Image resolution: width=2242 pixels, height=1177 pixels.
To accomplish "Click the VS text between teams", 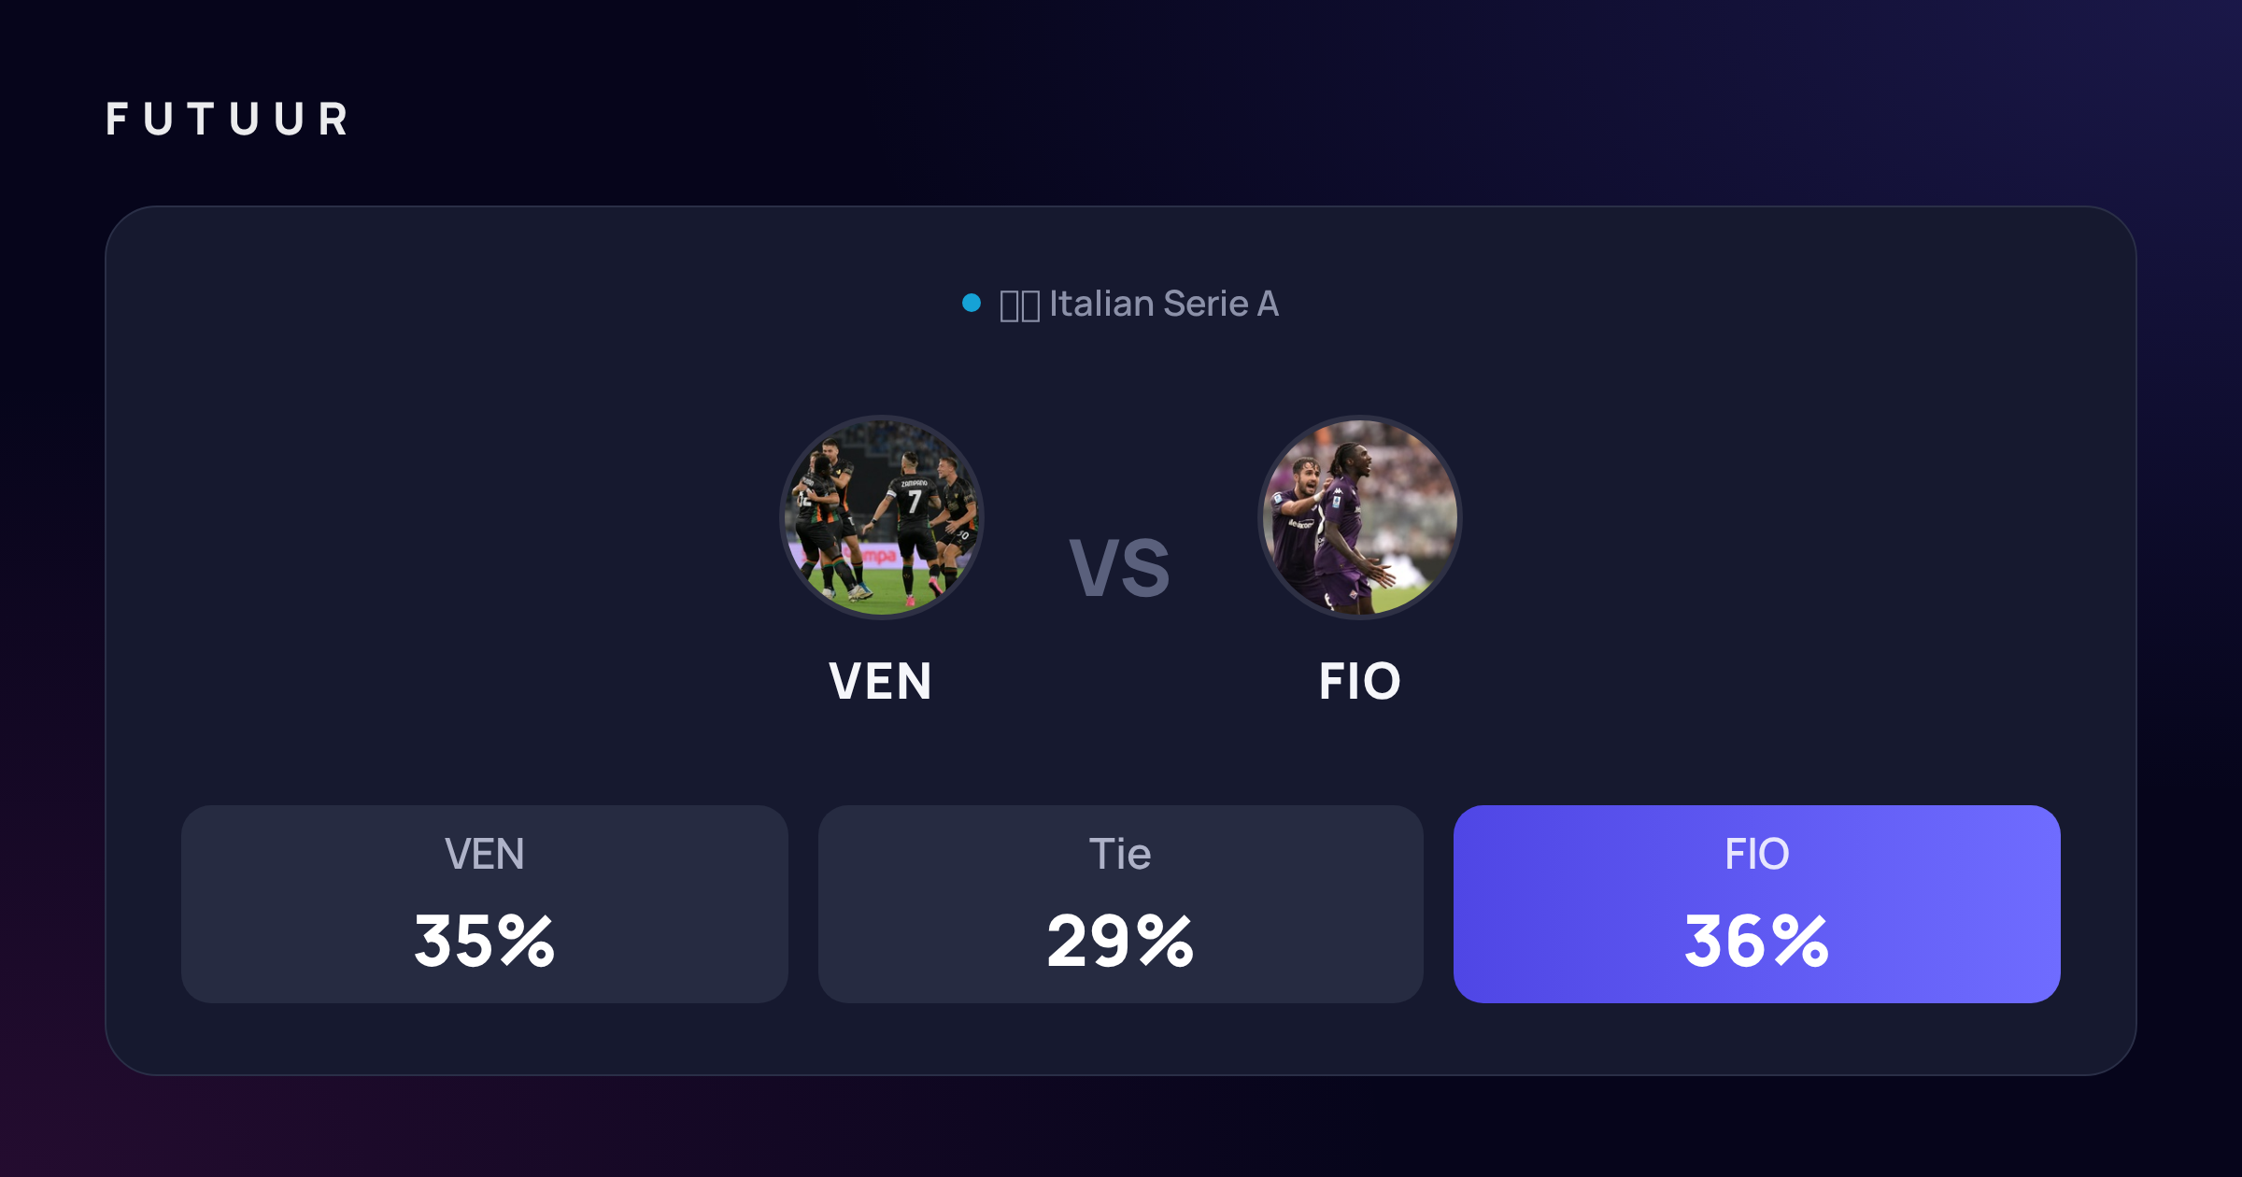I will pyautogui.click(x=1119, y=568).
